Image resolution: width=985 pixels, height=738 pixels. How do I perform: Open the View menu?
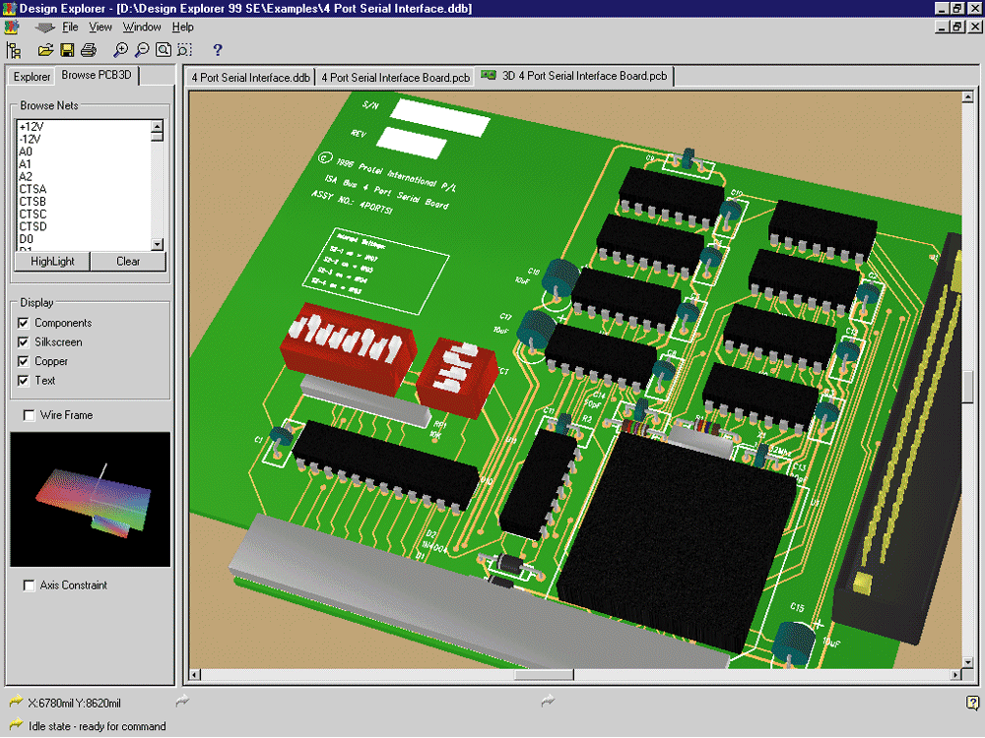click(x=99, y=27)
